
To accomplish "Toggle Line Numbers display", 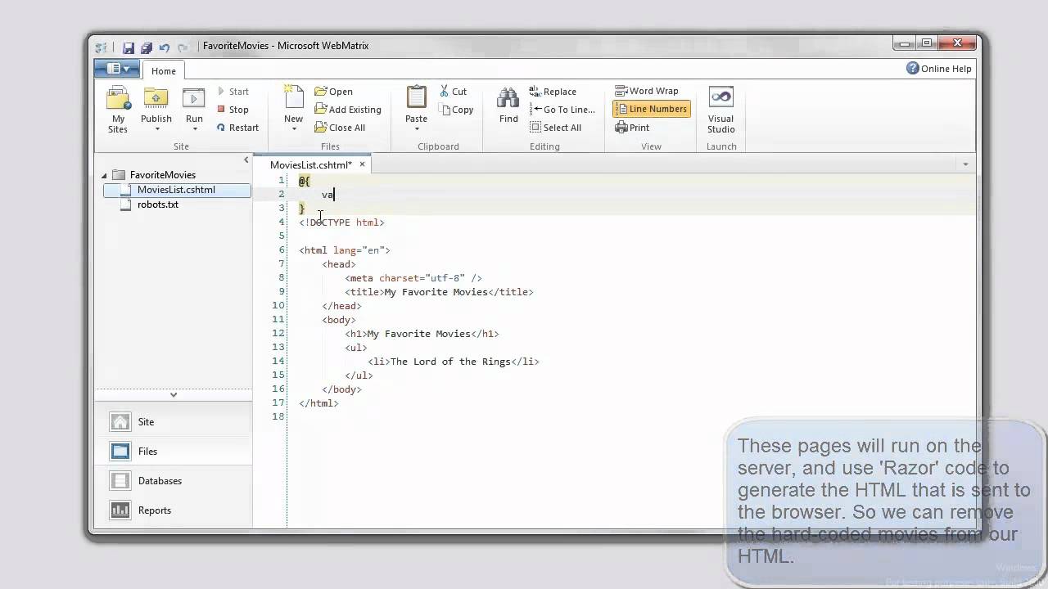I will coord(651,109).
